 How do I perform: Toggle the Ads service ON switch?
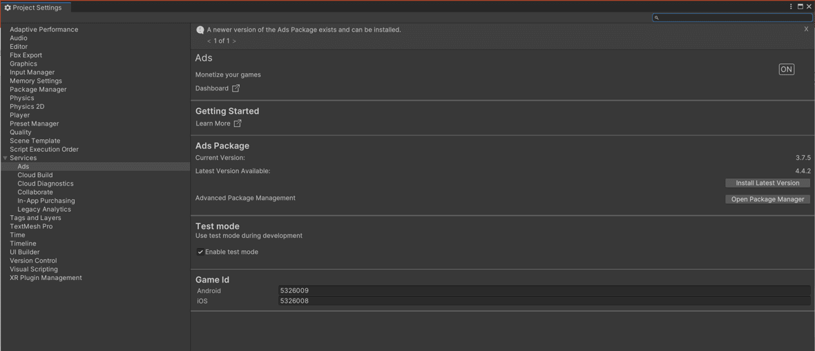pos(787,70)
